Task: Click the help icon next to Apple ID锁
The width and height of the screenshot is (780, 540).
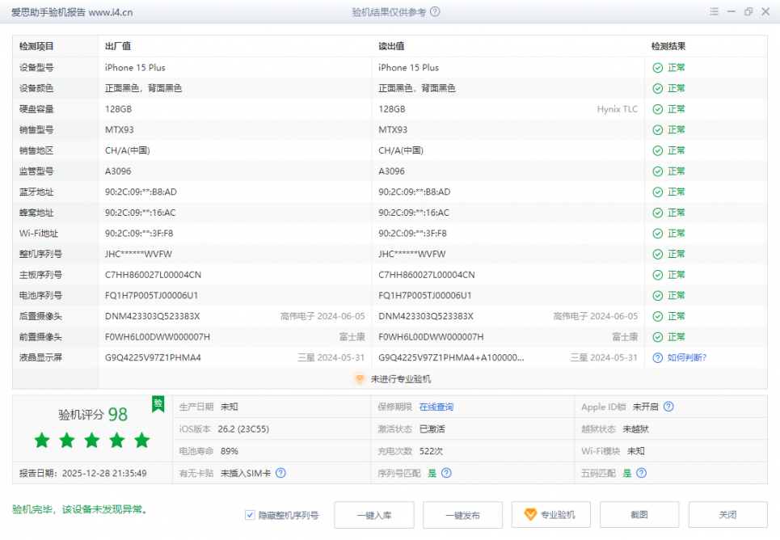Action: pos(668,407)
